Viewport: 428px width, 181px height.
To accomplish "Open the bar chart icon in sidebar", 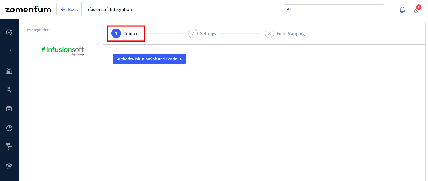I will 9,71.
